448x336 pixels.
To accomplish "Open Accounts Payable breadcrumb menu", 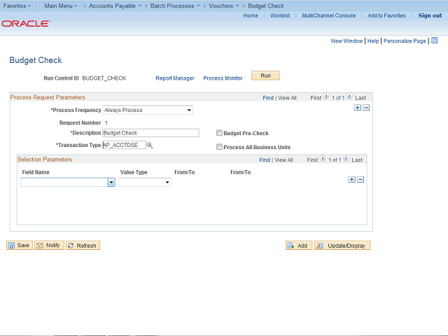I will coord(115,6).
